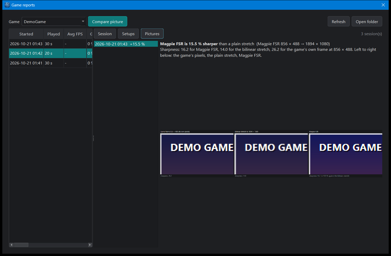Click the '3 session(s)' count text
The width and height of the screenshot is (391, 256).
tap(371, 34)
